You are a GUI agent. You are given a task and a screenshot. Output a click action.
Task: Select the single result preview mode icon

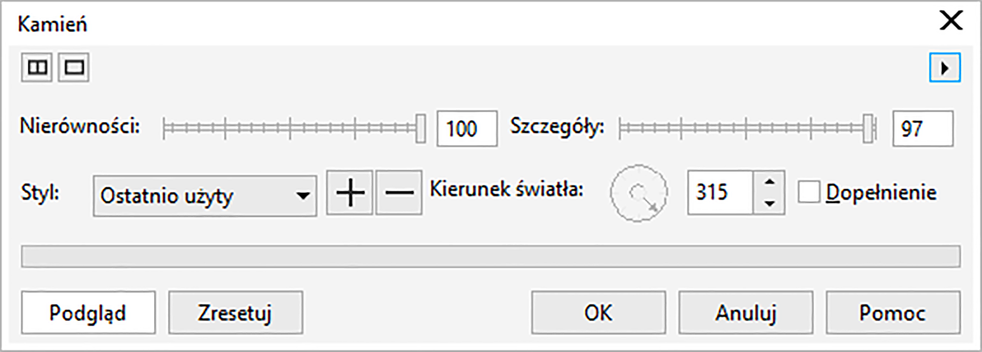tap(73, 67)
